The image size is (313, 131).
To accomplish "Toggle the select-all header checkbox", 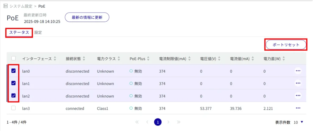I will 13,58.
